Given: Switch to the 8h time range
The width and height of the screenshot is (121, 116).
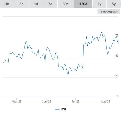Looking at the screenshot, I should click(x=21, y=4).
